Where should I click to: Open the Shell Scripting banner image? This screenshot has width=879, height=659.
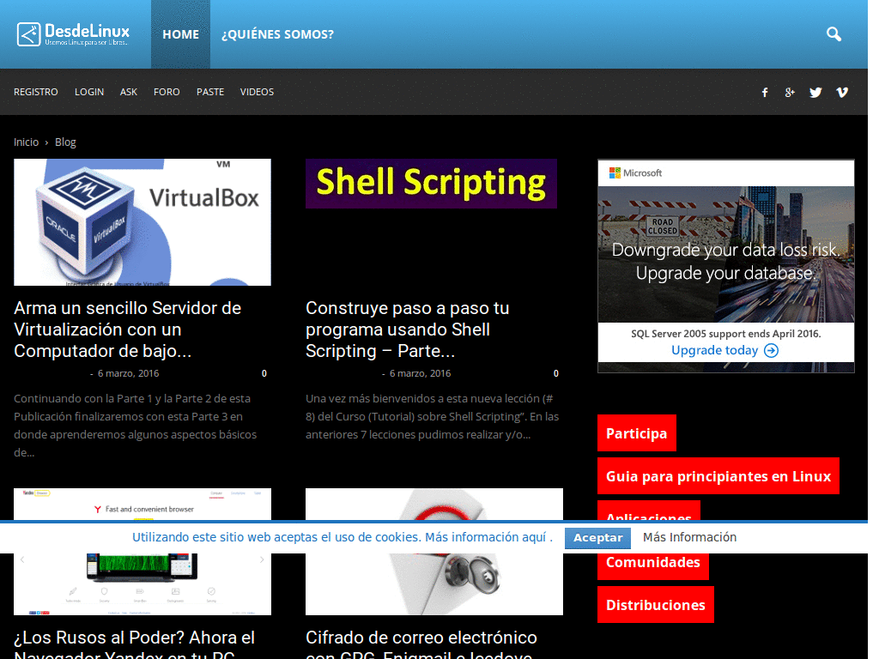[431, 184]
